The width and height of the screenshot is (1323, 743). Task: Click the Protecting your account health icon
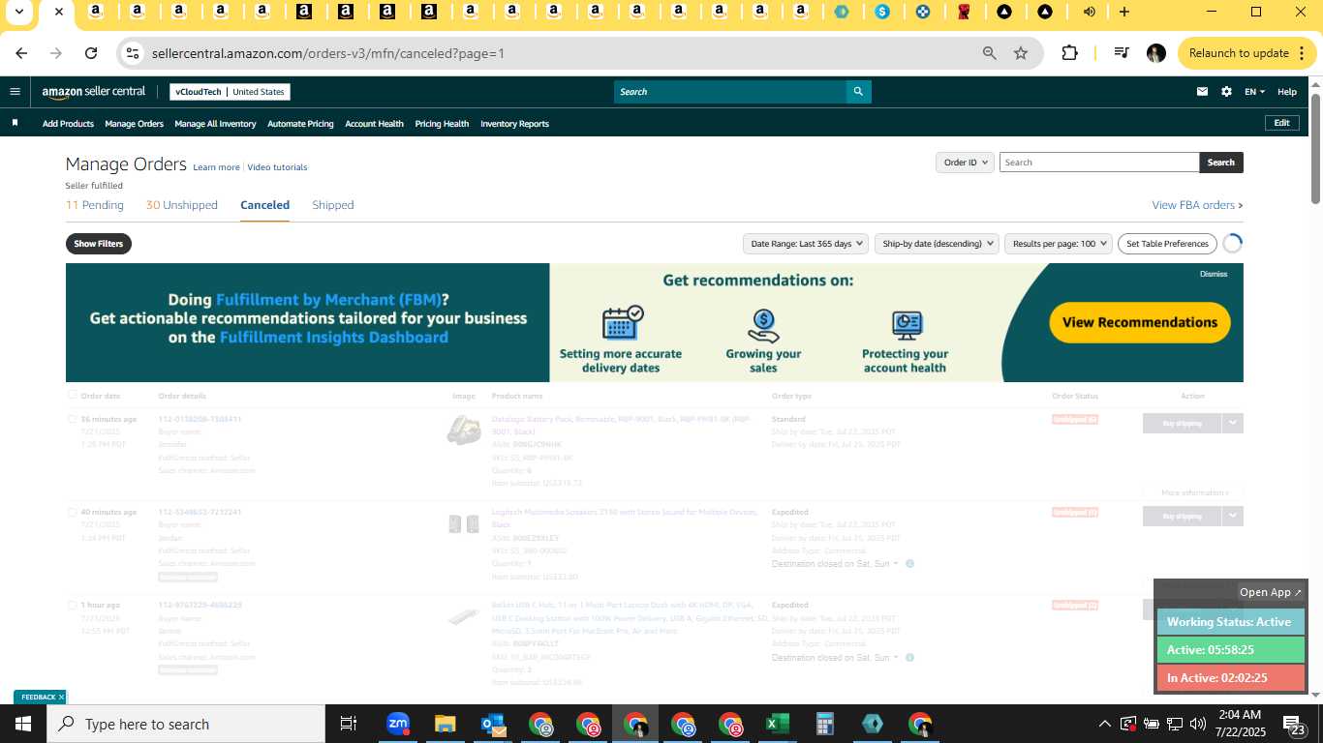pos(907,324)
